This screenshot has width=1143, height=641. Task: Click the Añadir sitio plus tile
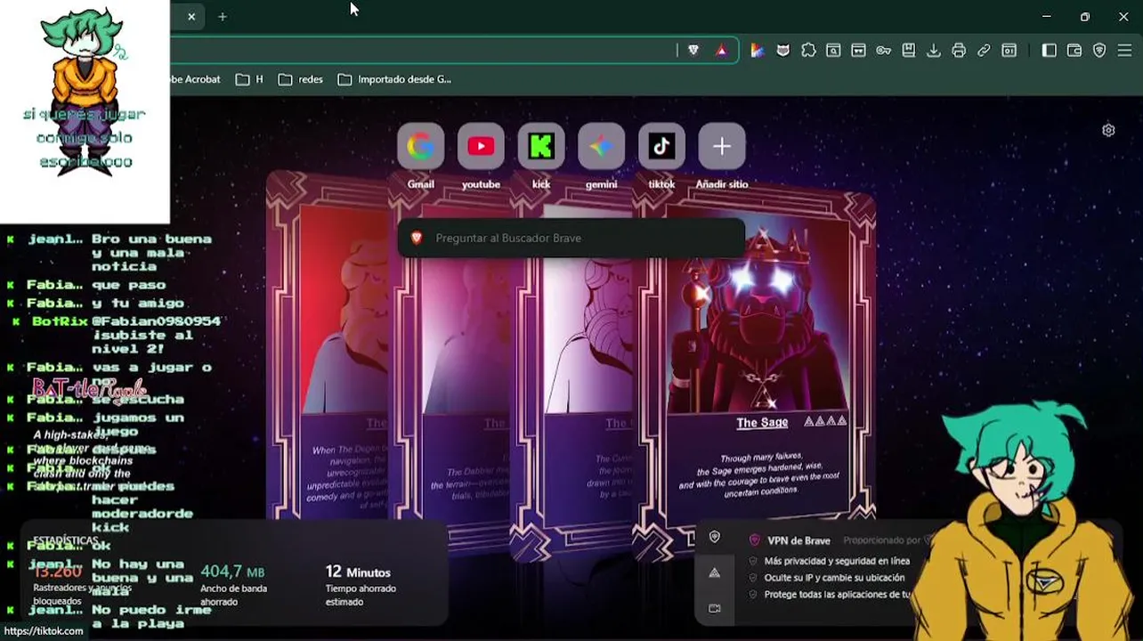tap(722, 147)
